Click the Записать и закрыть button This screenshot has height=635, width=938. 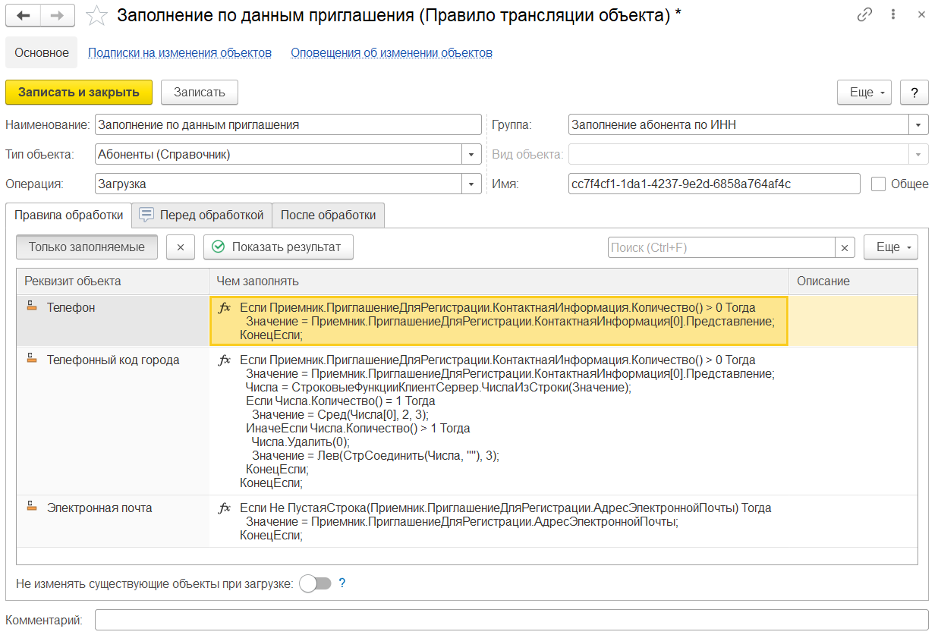pyautogui.click(x=79, y=92)
